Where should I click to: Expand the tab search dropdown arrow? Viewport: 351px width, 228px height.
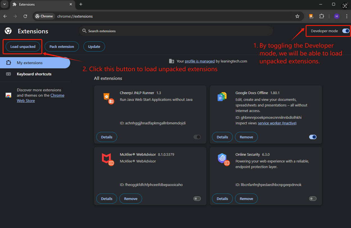(4, 4)
